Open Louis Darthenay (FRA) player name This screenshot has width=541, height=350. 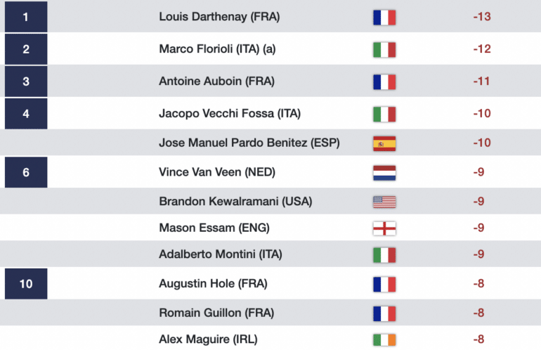(219, 17)
